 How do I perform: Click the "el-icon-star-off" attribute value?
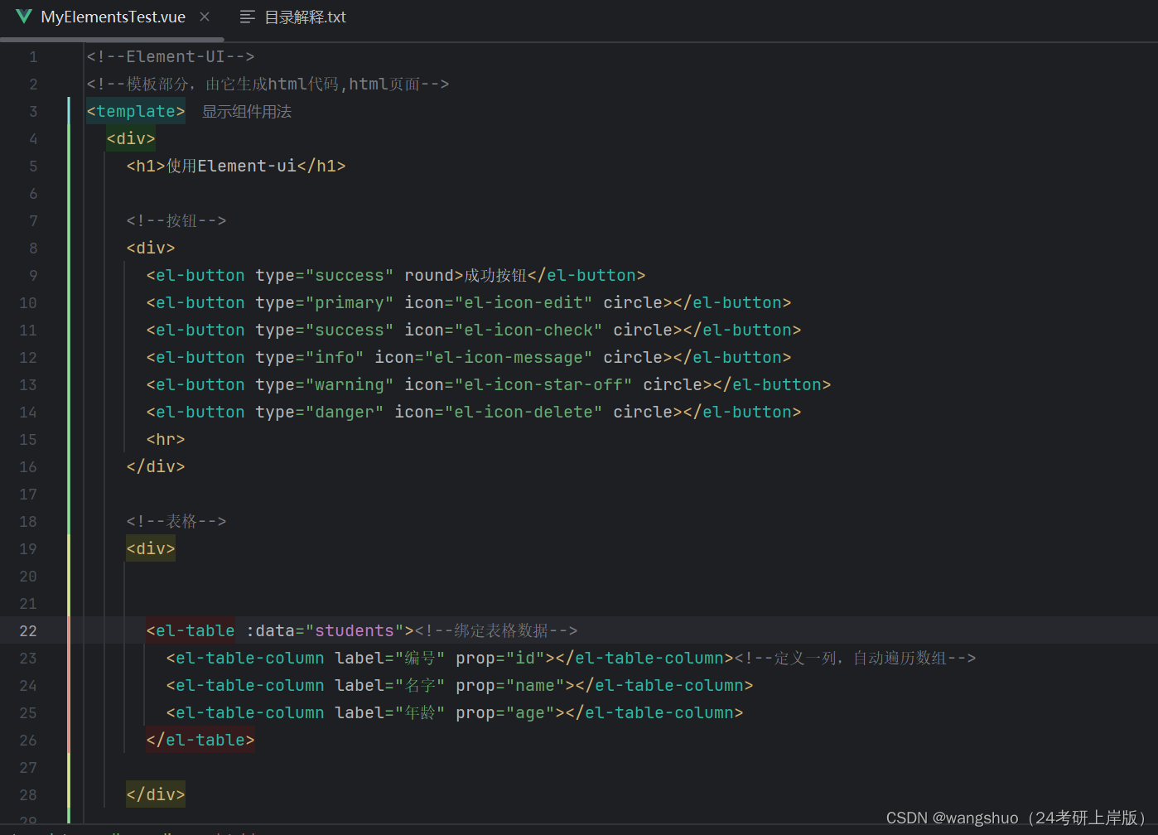[543, 384]
